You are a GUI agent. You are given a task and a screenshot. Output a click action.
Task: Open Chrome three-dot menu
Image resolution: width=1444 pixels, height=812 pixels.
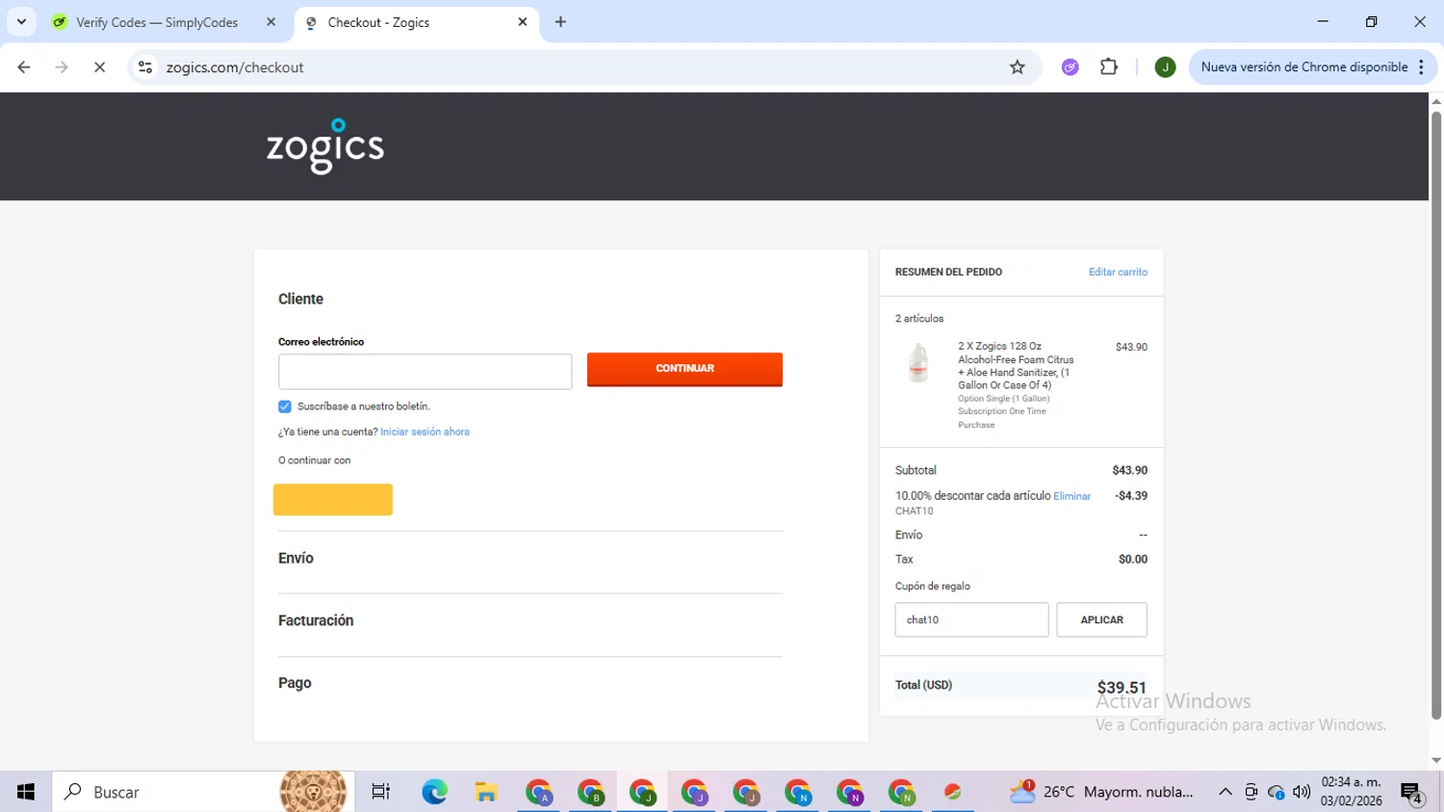tap(1421, 67)
